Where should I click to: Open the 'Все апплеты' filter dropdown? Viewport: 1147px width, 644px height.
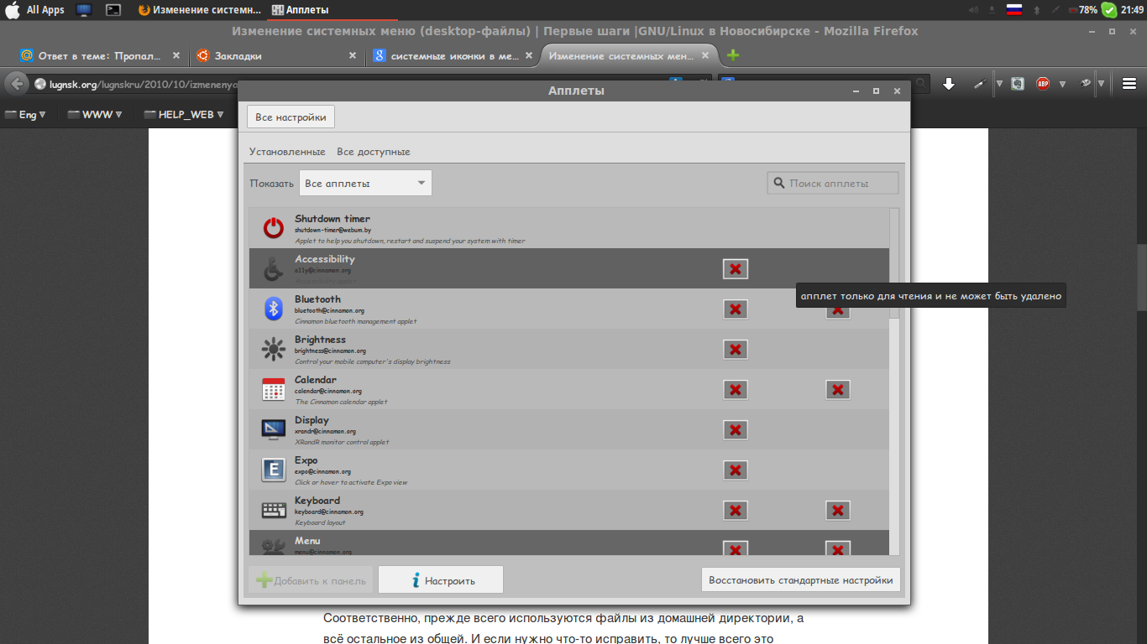[x=365, y=184]
